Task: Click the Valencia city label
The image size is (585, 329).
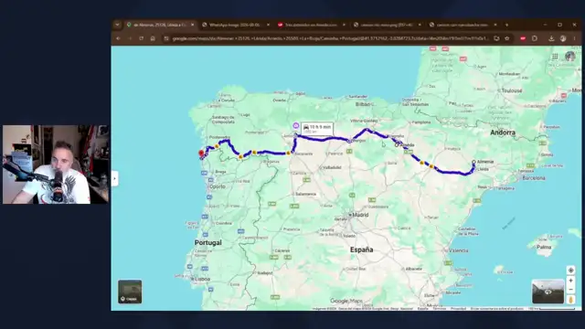Action: (x=459, y=250)
